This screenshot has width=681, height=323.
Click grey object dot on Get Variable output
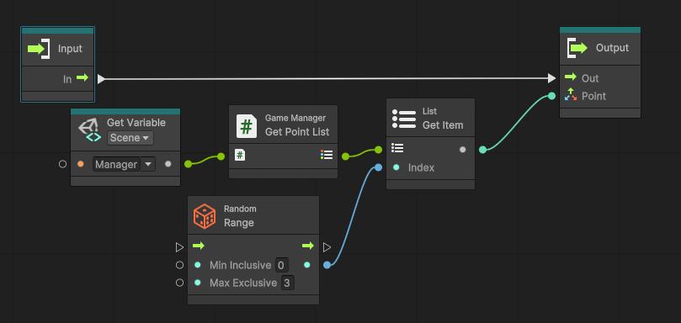point(168,164)
